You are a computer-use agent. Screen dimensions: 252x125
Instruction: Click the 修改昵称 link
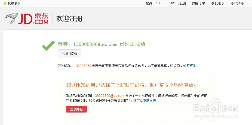(x=190, y=66)
